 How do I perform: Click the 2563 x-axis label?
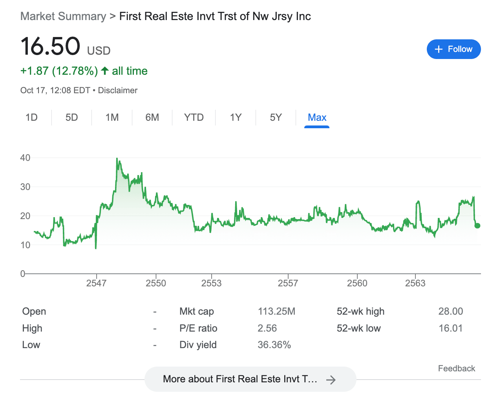[x=415, y=283]
